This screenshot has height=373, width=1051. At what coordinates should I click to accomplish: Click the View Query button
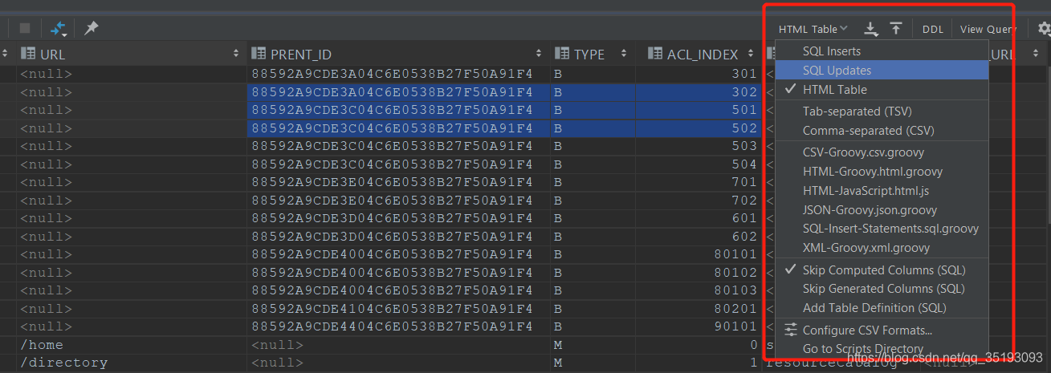[988, 29]
